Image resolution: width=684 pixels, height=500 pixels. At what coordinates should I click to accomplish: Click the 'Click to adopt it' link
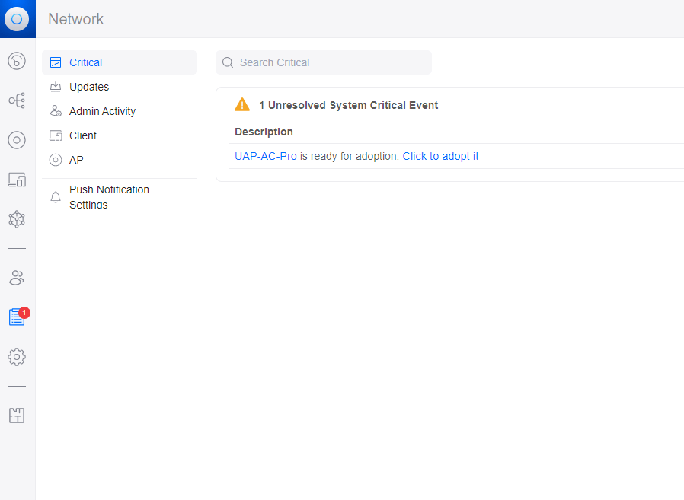click(x=440, y=156)
